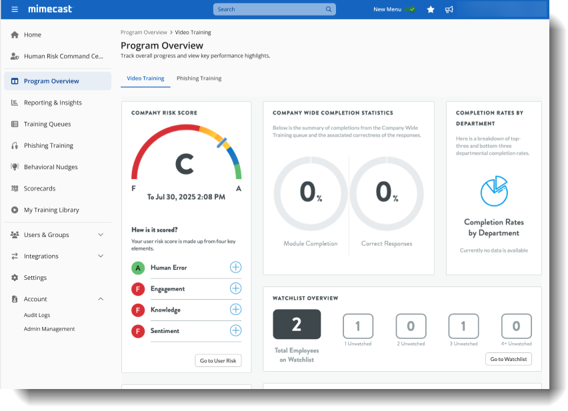This screenshot has height=411, width=568.
Task: Open My Training Library in the sidebar
Action: pyautogui.click(x=51, y=210)
